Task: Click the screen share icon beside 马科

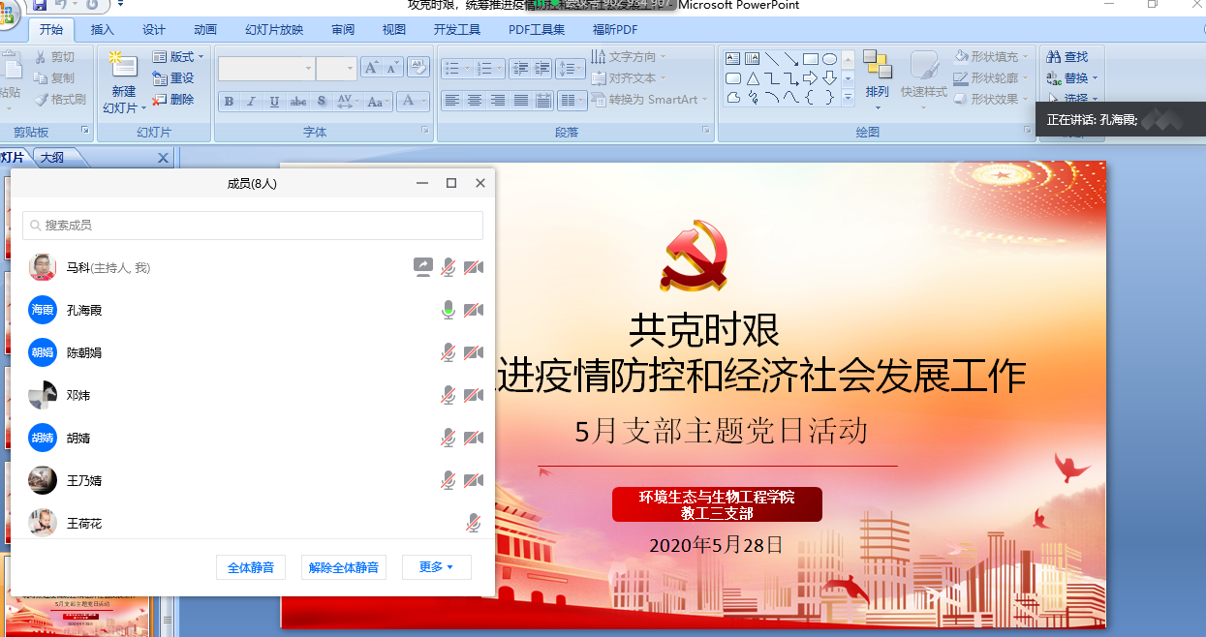Action: [422, 267]
